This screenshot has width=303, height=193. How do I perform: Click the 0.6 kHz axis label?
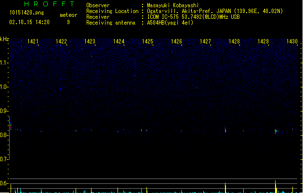(4, 183)
